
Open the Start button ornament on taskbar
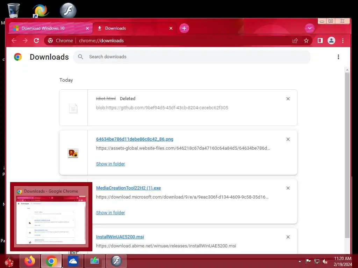(9, 261)
